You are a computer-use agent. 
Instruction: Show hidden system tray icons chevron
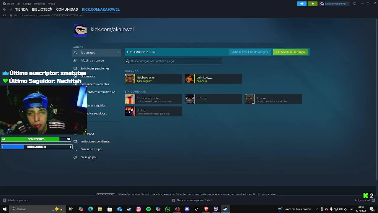(x=317, y=209)
